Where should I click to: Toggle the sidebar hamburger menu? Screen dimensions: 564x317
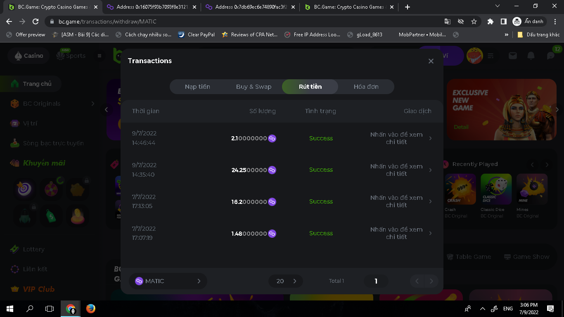100,56
